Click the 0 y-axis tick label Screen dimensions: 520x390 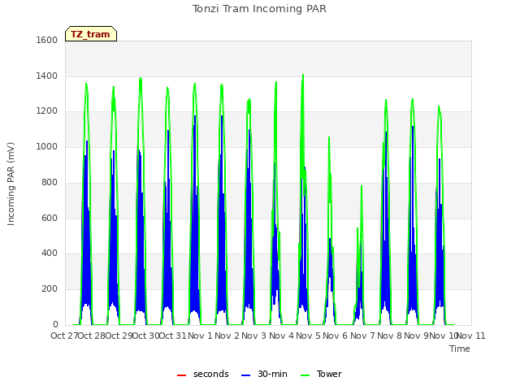pyautogui.click(x=55, y=324)
